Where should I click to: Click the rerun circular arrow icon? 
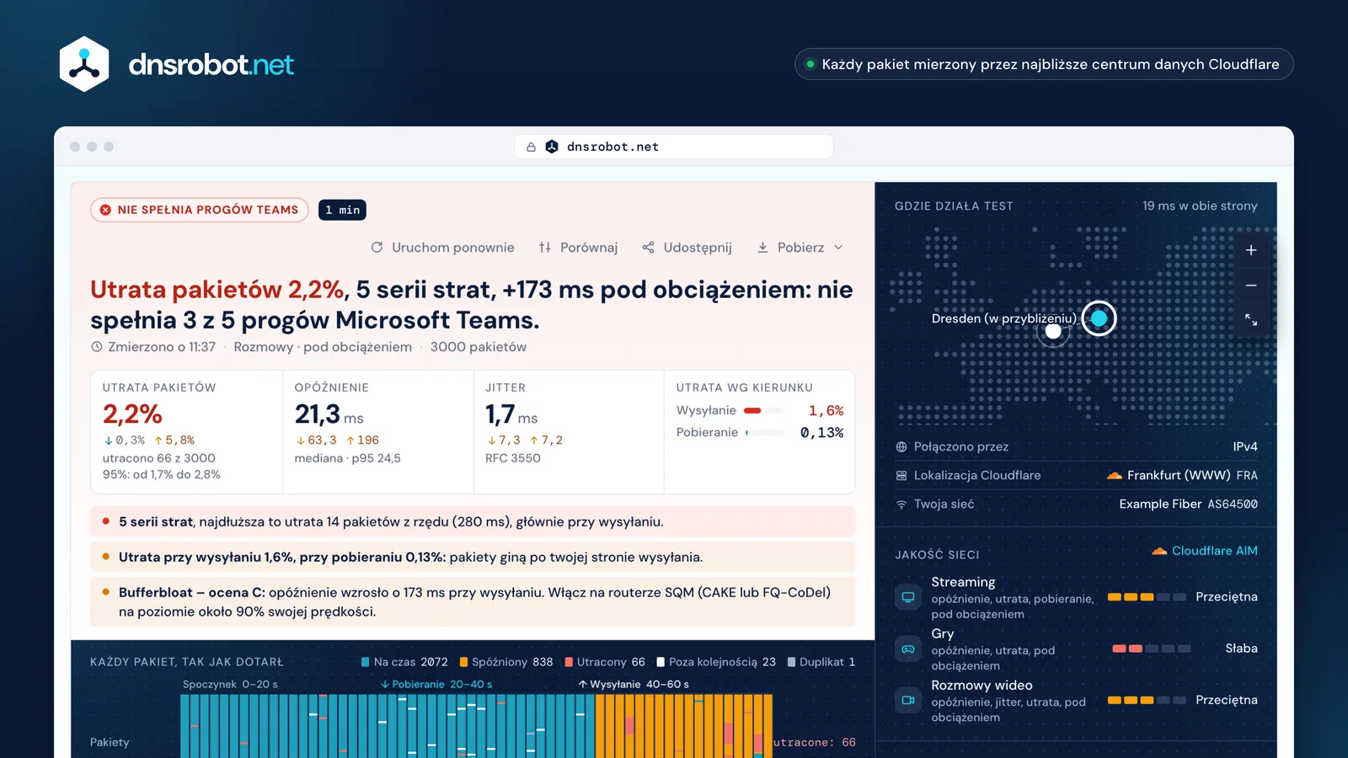[377, 248]
